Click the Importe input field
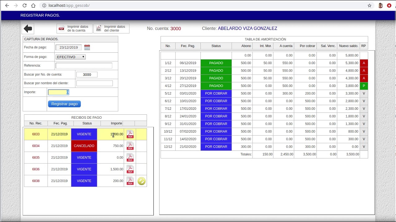 (x=58, y=92)
